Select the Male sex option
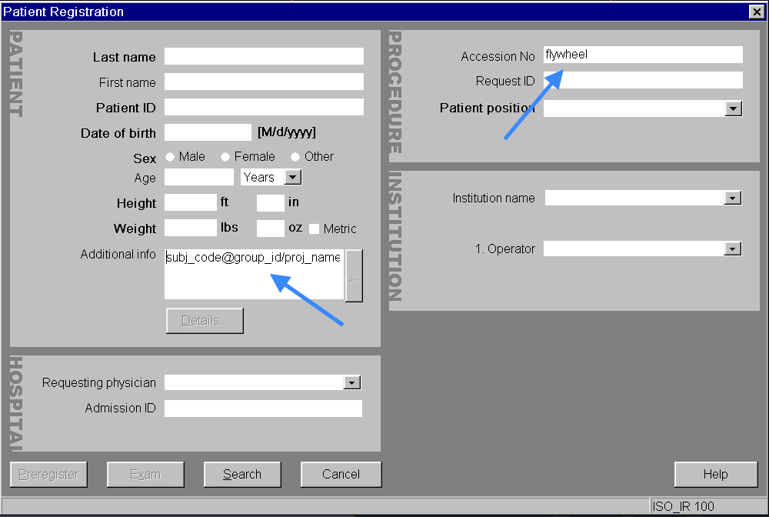 (169, 156)
